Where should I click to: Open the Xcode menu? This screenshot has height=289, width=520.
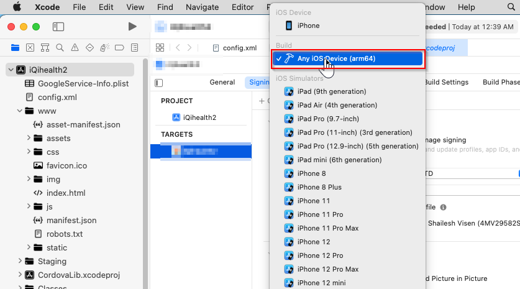(47, 7)
